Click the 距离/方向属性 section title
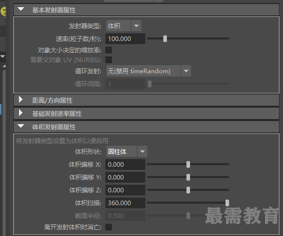The width and height of the screenshot is (283, 236). 52,101
